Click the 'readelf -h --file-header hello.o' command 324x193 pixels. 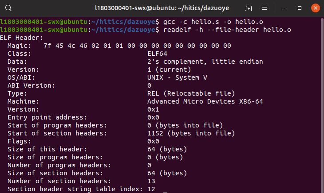(227, 30)
